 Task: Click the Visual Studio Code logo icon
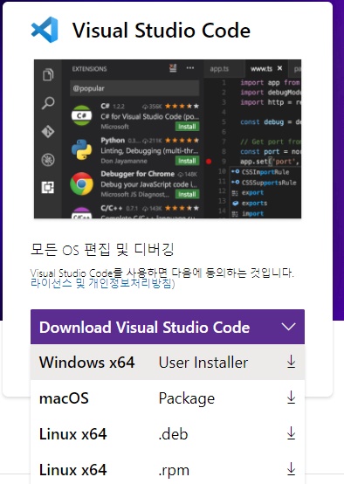pyautogui.click(x=45, y=30)
